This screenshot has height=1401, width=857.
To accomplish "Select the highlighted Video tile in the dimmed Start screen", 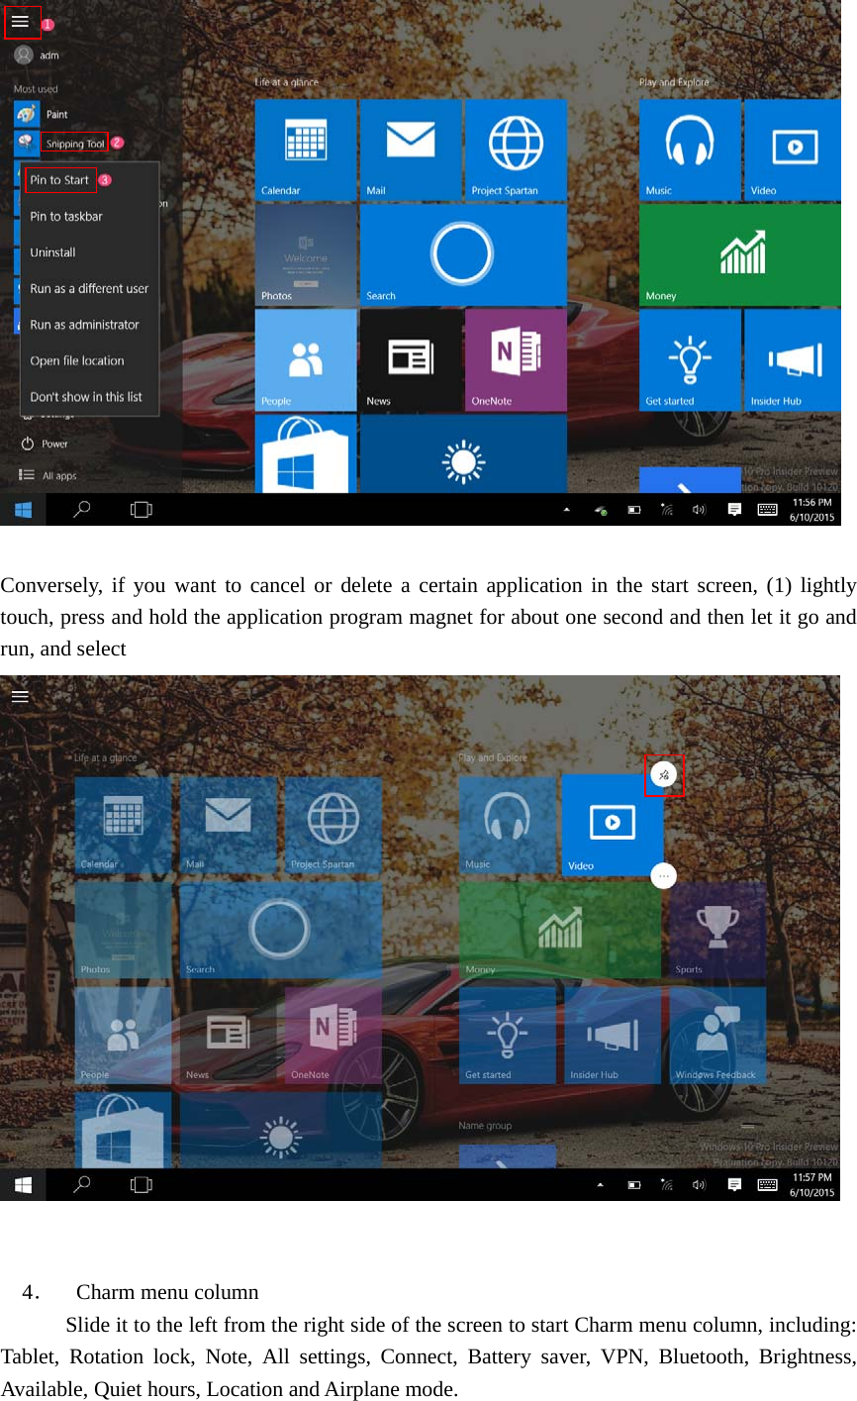I will [613, 825].
